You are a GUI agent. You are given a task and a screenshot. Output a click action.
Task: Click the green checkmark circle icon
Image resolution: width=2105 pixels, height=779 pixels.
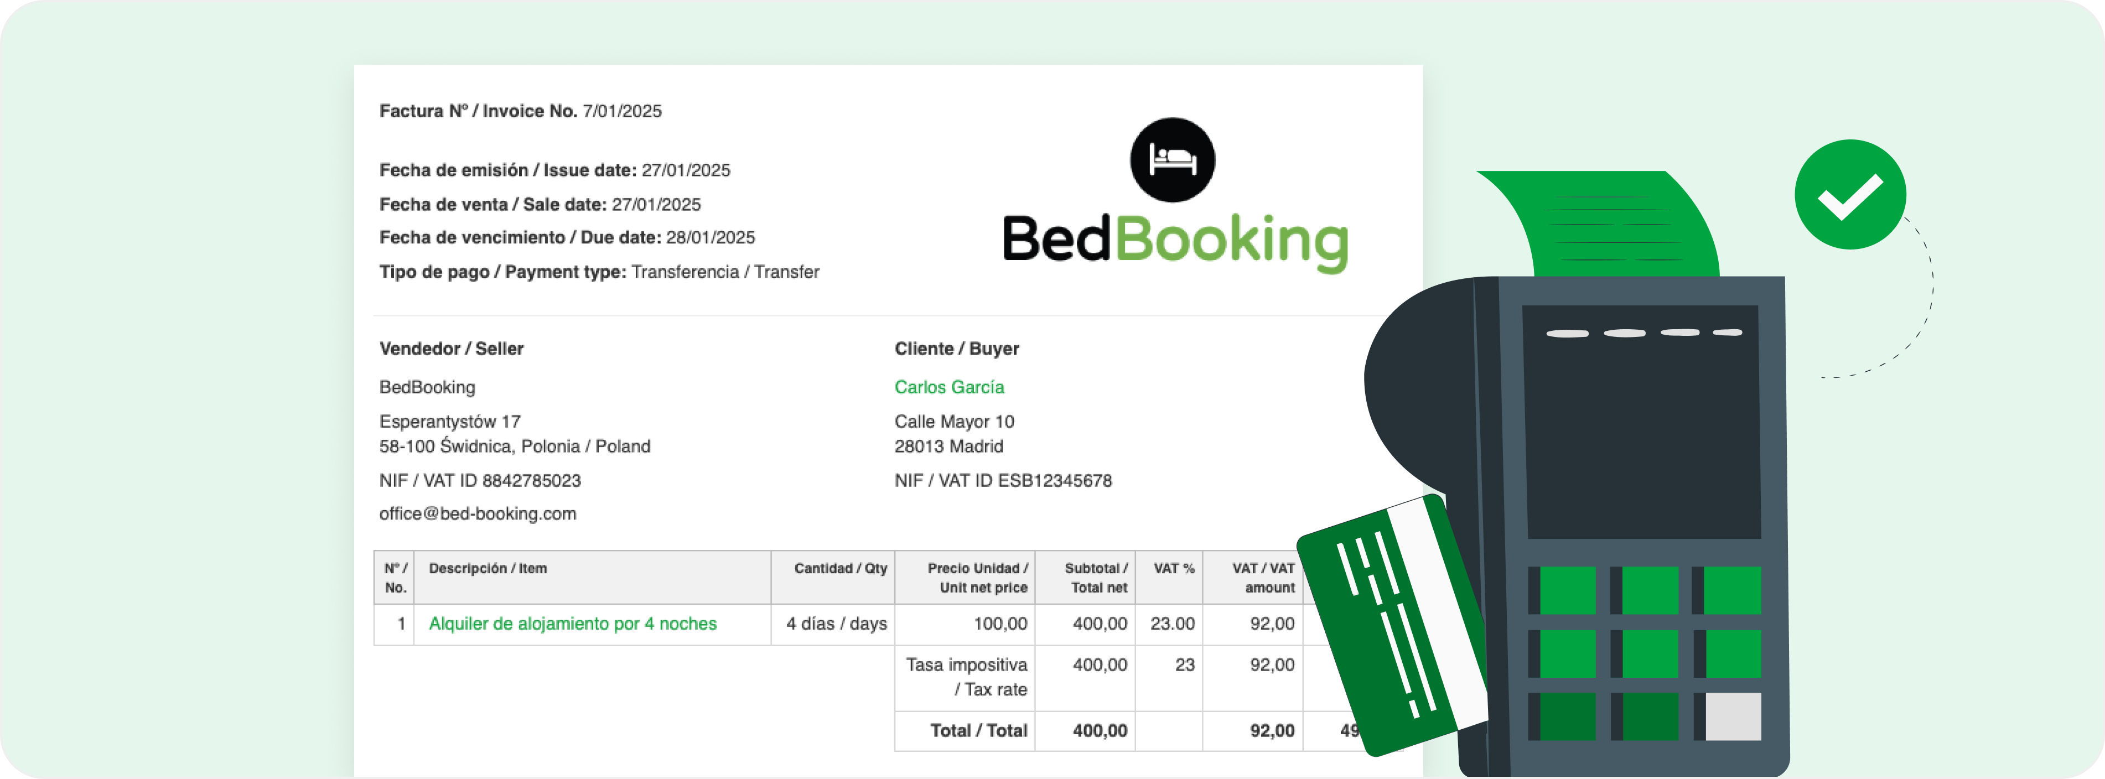[1850, 195]
